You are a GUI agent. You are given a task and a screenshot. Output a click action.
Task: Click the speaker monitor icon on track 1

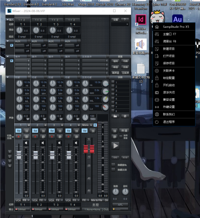[26, 143]
